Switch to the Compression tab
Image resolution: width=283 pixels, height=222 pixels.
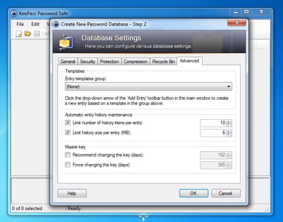pos(136,62)
